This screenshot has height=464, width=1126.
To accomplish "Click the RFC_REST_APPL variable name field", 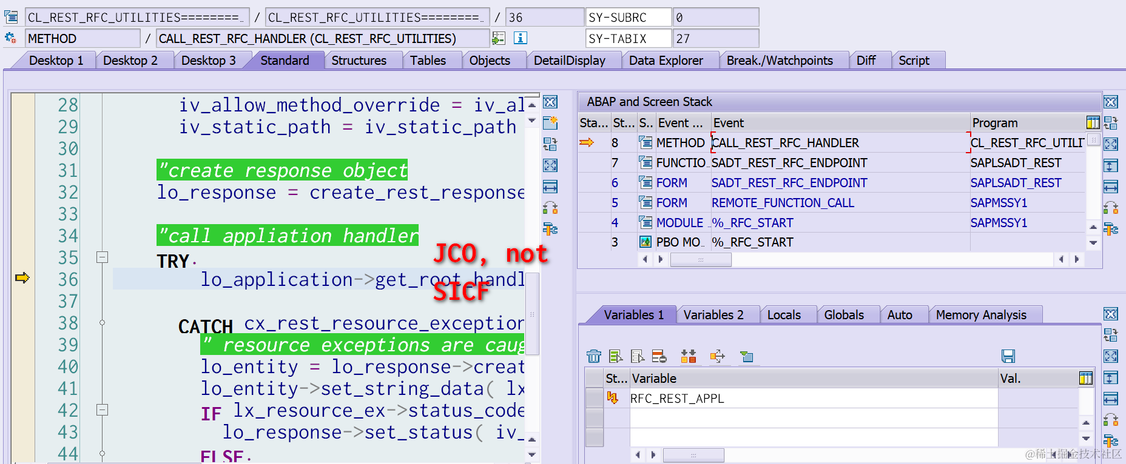I will coord(814,399).
